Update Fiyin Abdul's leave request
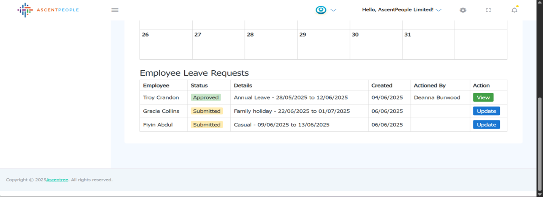The height and width of the screenshot is (197, 543). pyautogui.click(x=486, y=125)
